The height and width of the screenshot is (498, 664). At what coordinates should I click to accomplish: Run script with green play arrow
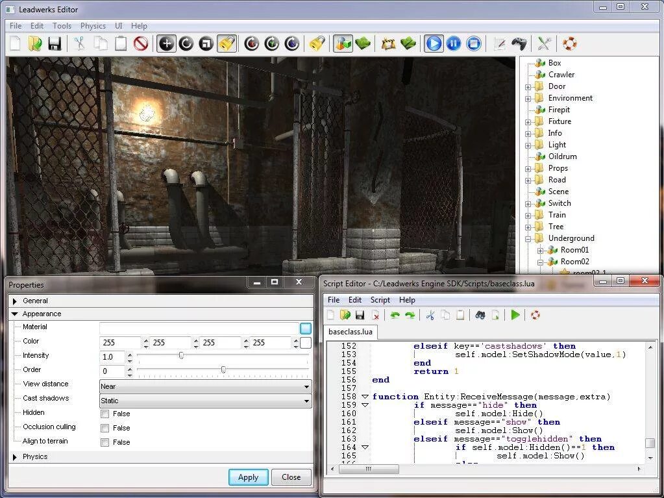pyautogui.click(x=515, y=315)
